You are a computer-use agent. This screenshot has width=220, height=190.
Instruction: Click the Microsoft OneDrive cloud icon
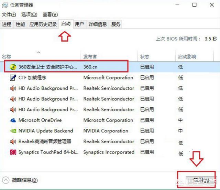[13, 120]
